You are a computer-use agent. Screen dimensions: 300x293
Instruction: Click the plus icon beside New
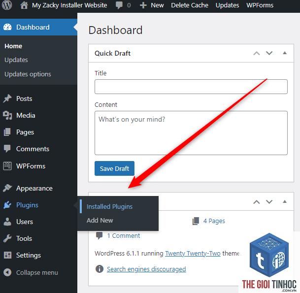coord(143,5)
